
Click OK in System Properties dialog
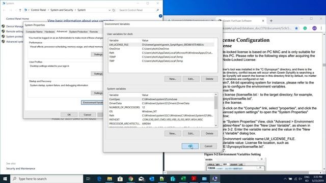click(x=69, y=115)
